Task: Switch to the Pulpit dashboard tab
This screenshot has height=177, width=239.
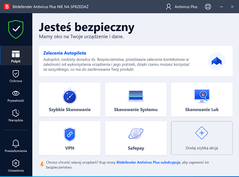Action: pos(16,56)
